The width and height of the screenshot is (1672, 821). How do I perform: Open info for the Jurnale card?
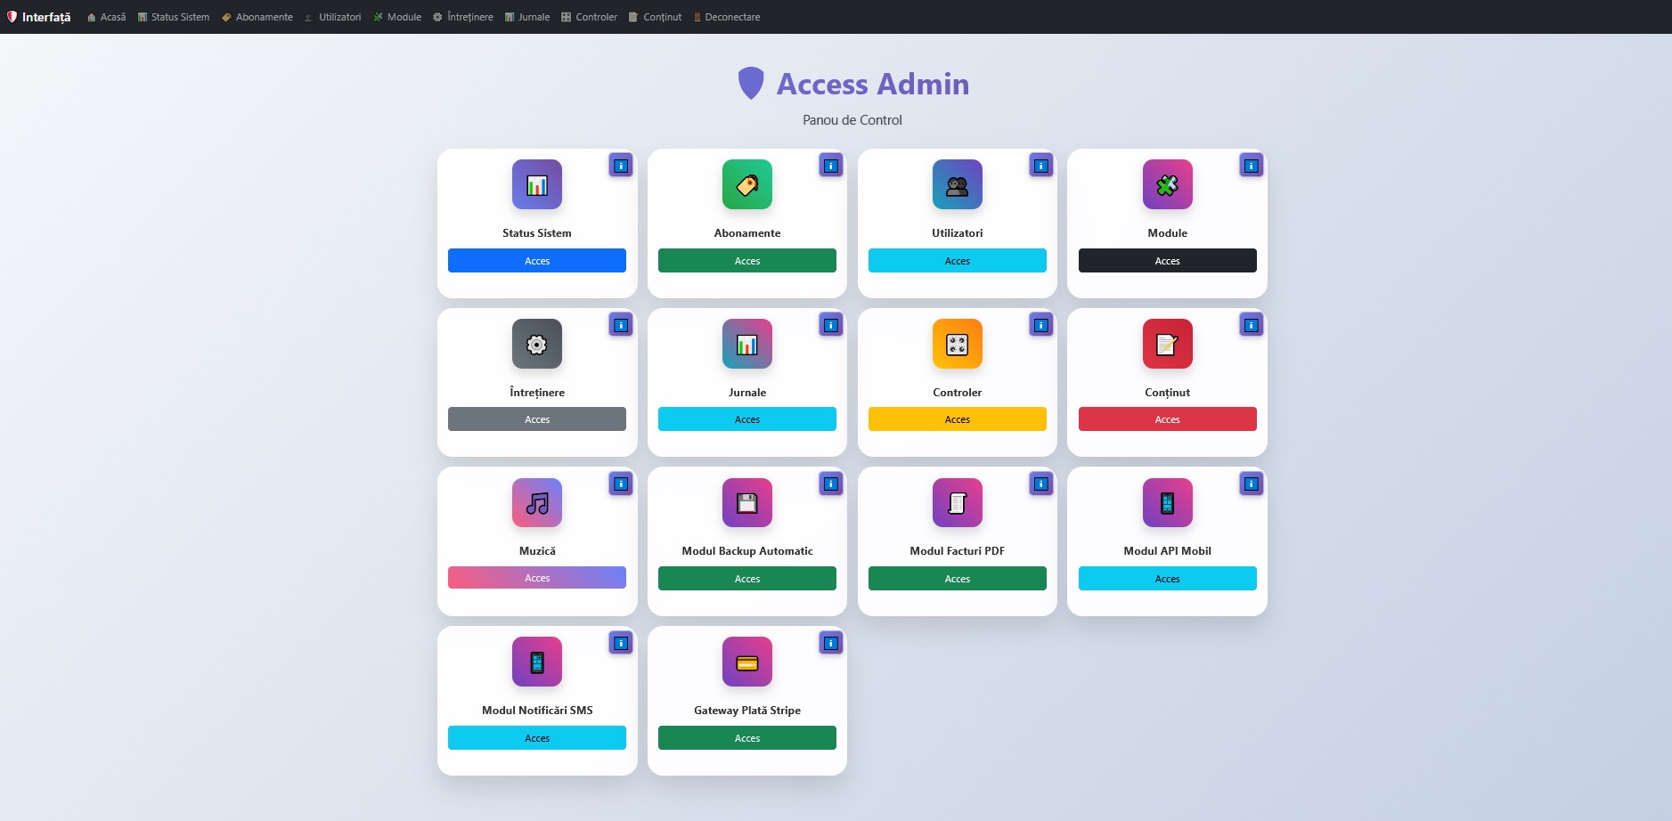(x=830, y=324)
